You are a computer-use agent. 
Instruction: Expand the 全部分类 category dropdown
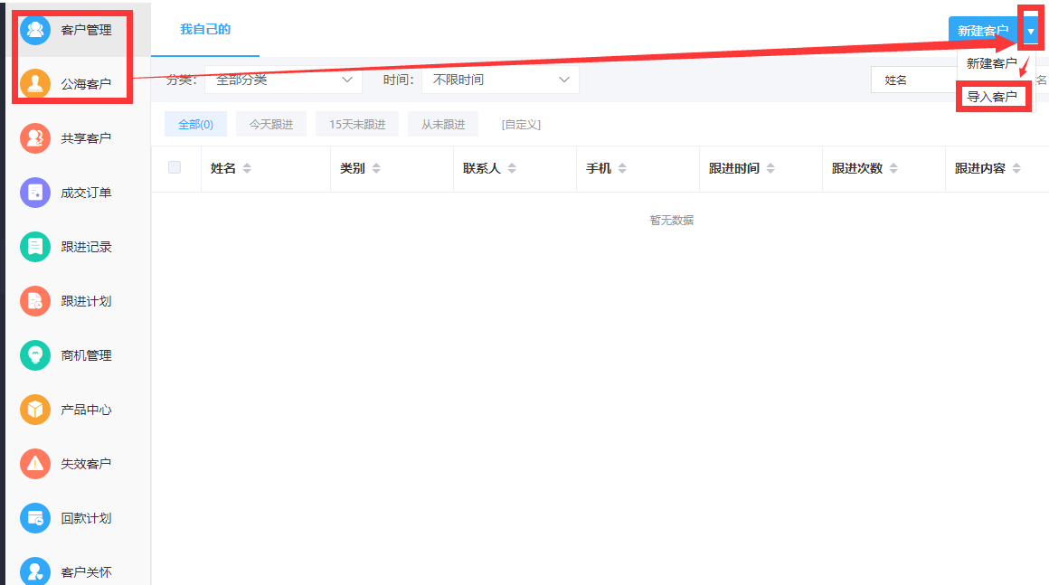[283, 80]
